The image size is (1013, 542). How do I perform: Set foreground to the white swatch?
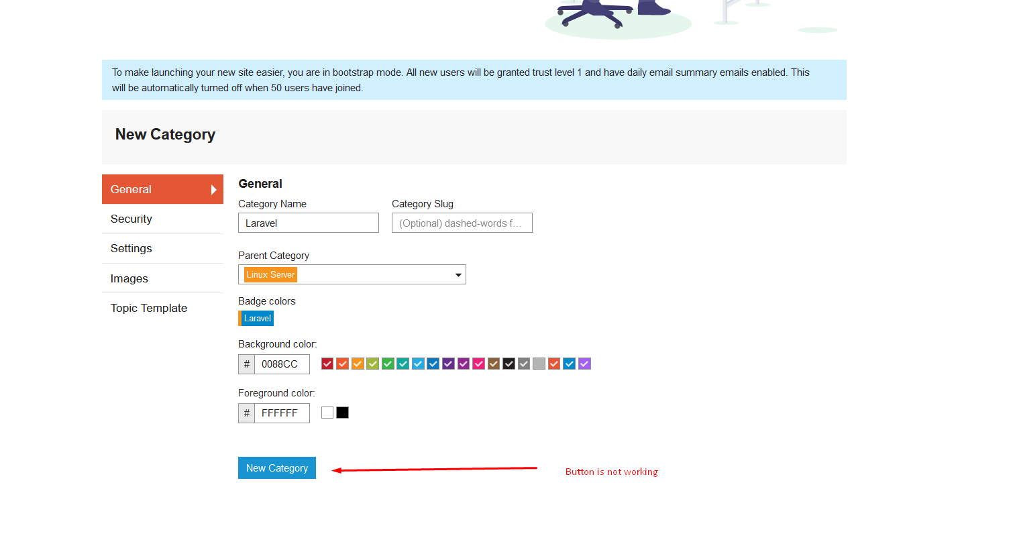327,413
